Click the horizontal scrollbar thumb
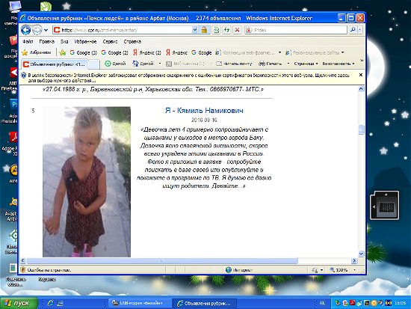 point(162,260)
